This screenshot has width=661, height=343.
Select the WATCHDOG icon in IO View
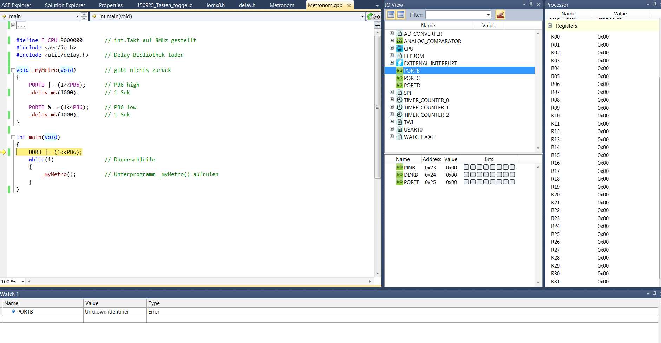(x=399, y=136)
